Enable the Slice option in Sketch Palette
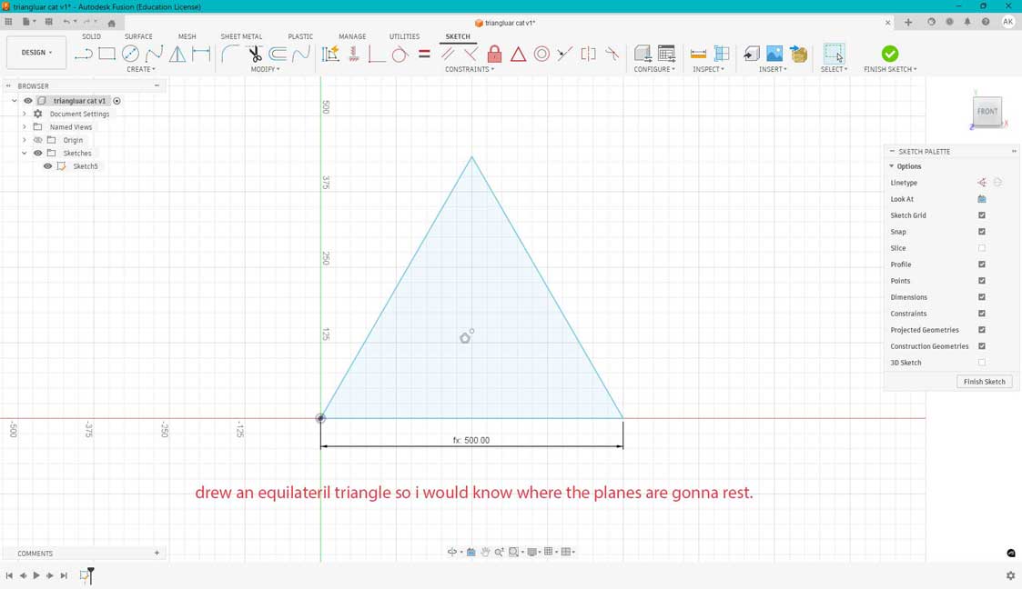Image resolution: width=1022 pixels, height=589 pixels. coord(981,247)
